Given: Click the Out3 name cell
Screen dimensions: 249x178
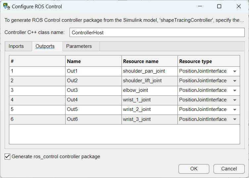Looking at the screenshot, I should coord(93,90).
